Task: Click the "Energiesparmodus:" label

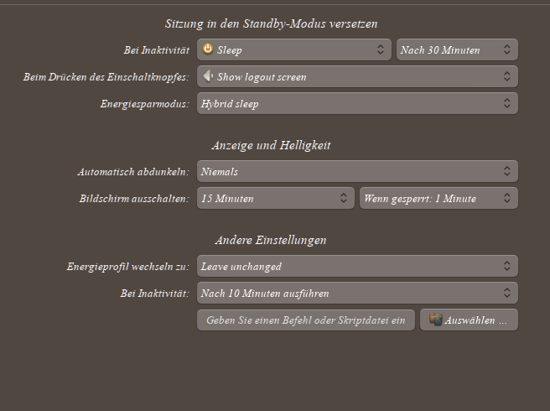Action: point(144,104)
